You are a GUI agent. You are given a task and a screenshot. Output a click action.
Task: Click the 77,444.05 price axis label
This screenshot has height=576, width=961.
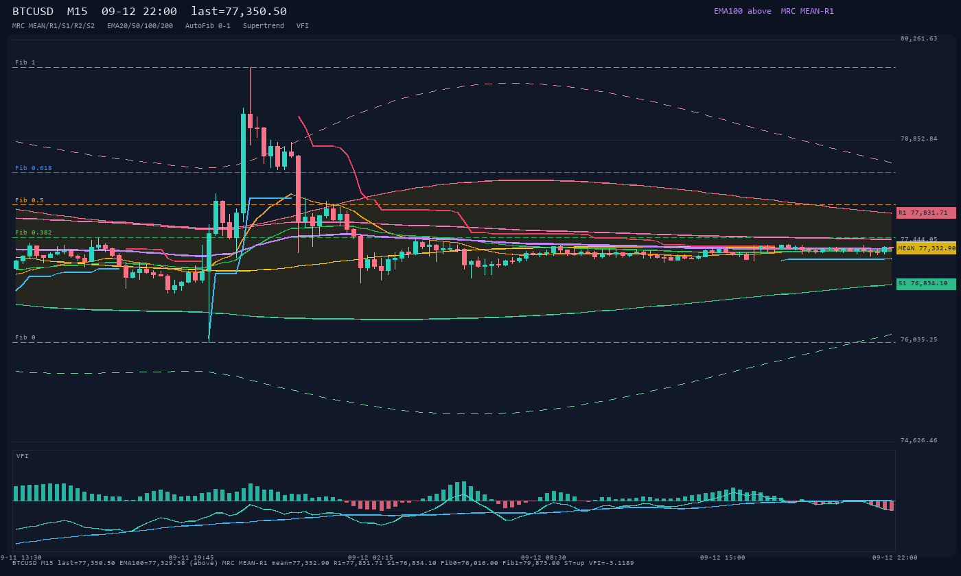(918, 239)
